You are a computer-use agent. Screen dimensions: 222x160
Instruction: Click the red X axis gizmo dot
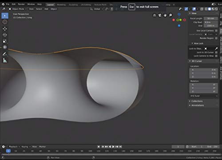[174, 20]
